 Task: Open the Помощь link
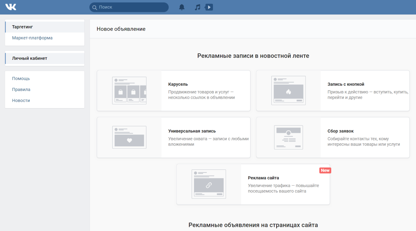[x=21, y=78]
